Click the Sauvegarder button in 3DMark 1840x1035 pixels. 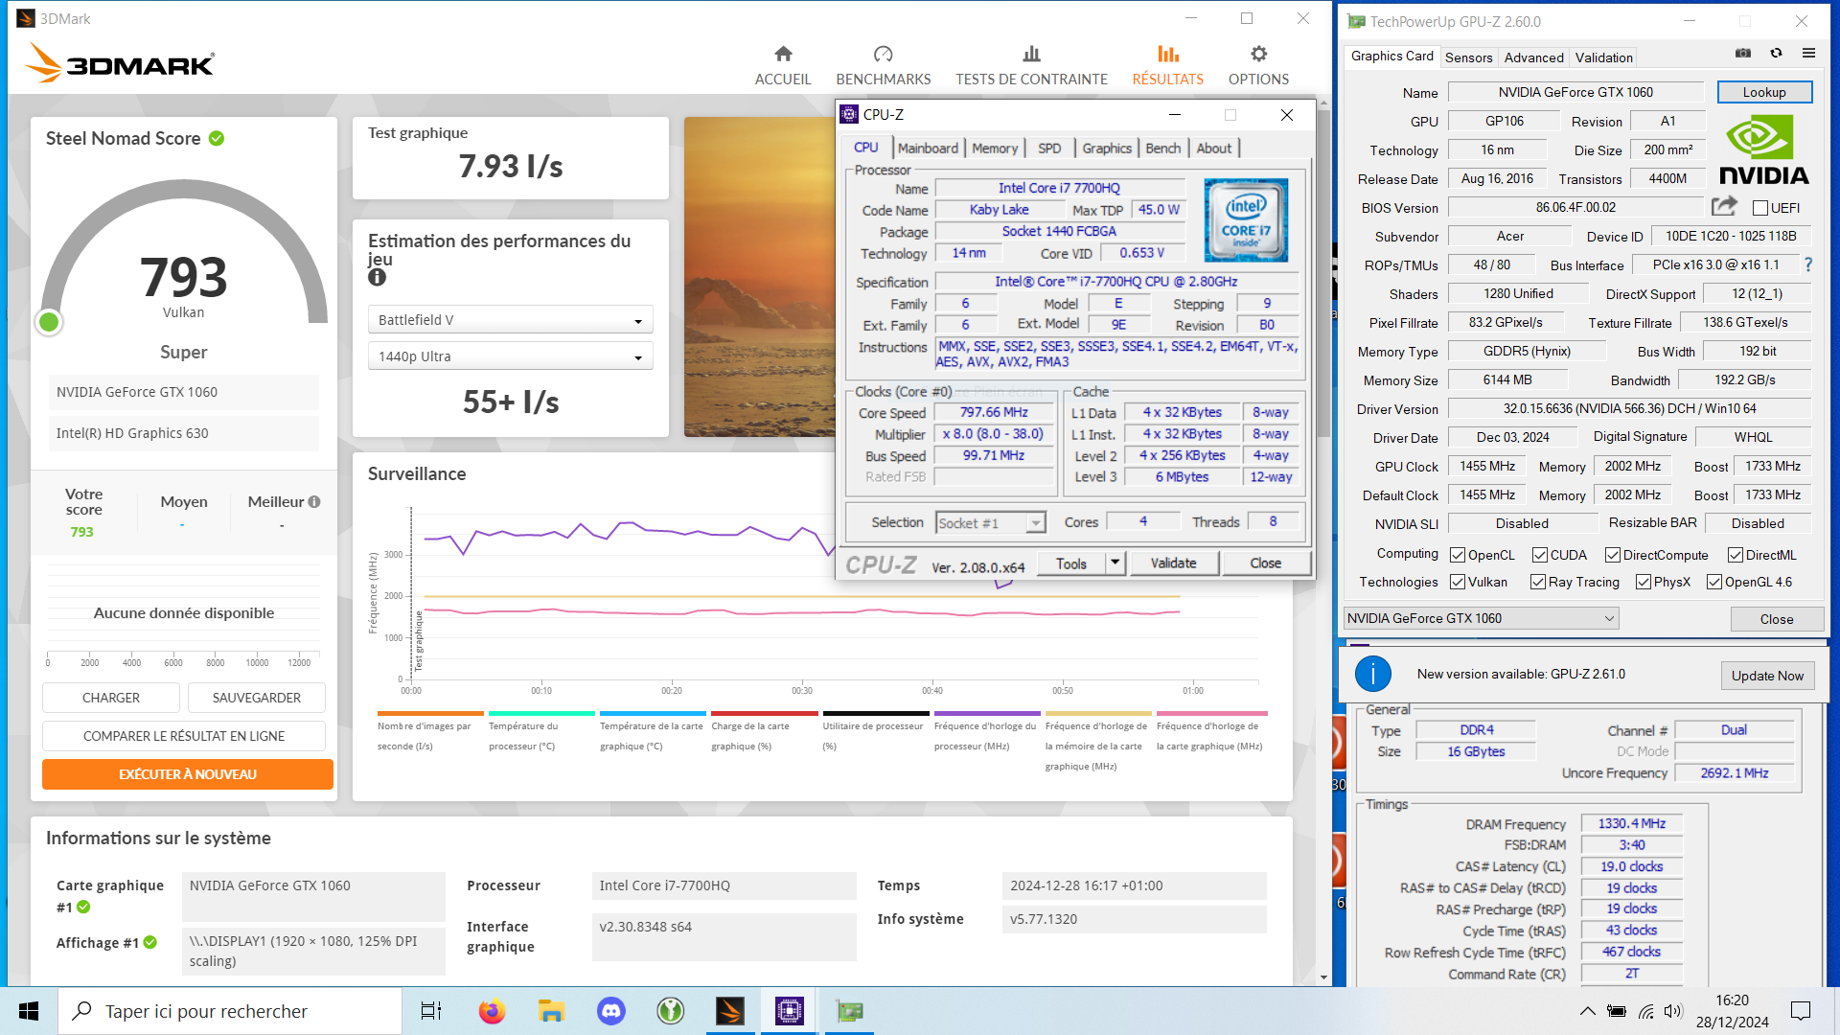[257, 698]
